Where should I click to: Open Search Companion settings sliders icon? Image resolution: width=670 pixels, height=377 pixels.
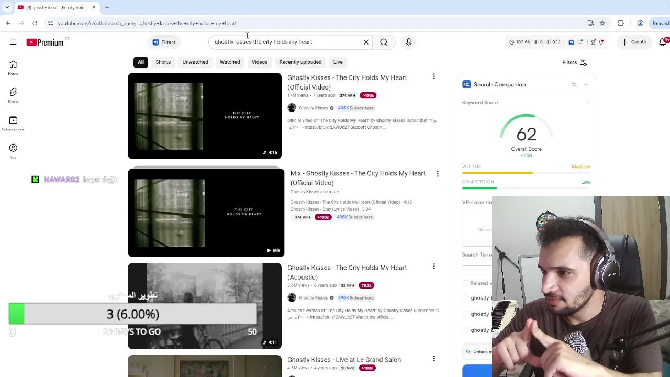click(574, 84)
